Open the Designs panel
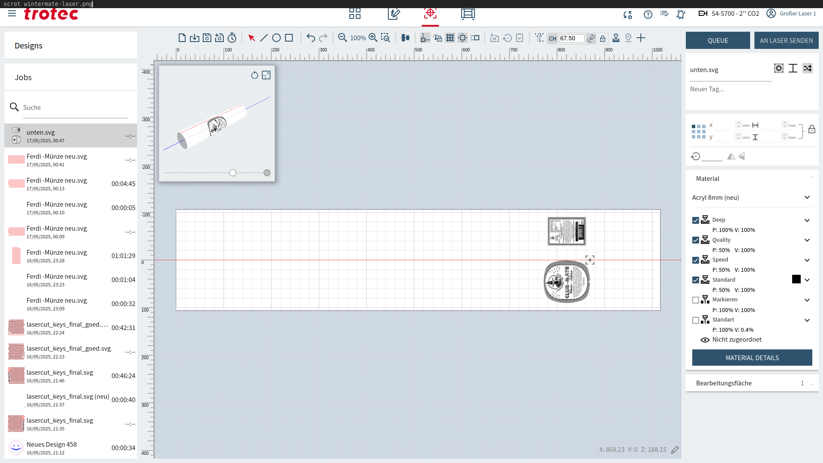 [71, 45]
